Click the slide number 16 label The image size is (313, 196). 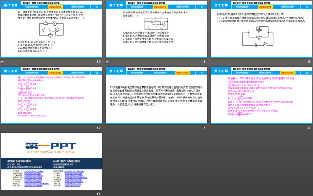point(99,193)
